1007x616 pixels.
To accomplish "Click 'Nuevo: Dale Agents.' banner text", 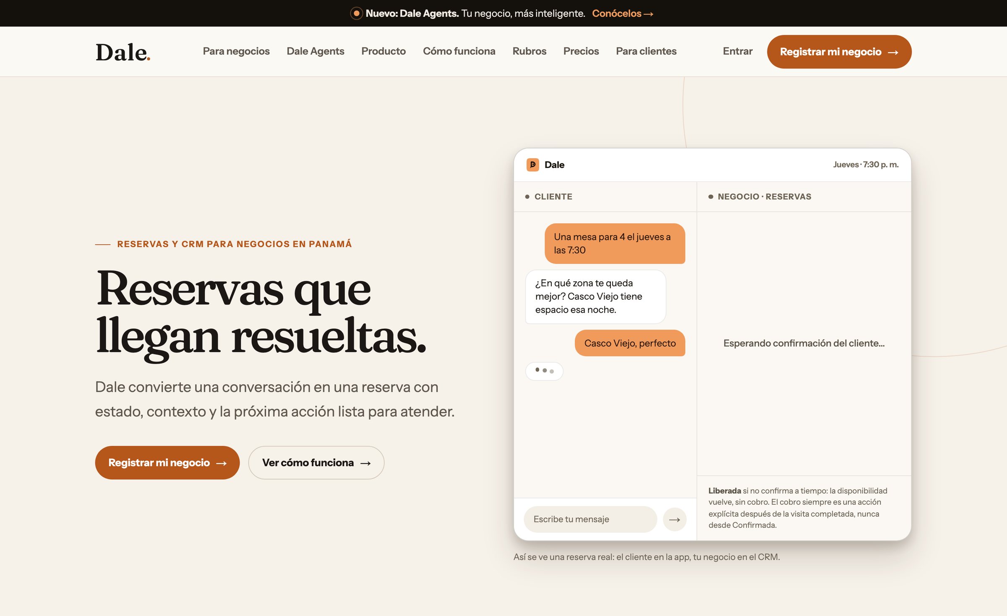I will click(412, 13).
